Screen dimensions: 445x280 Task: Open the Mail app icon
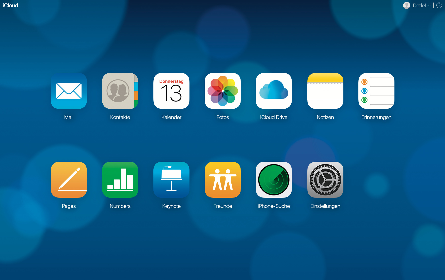click(69, 91)
